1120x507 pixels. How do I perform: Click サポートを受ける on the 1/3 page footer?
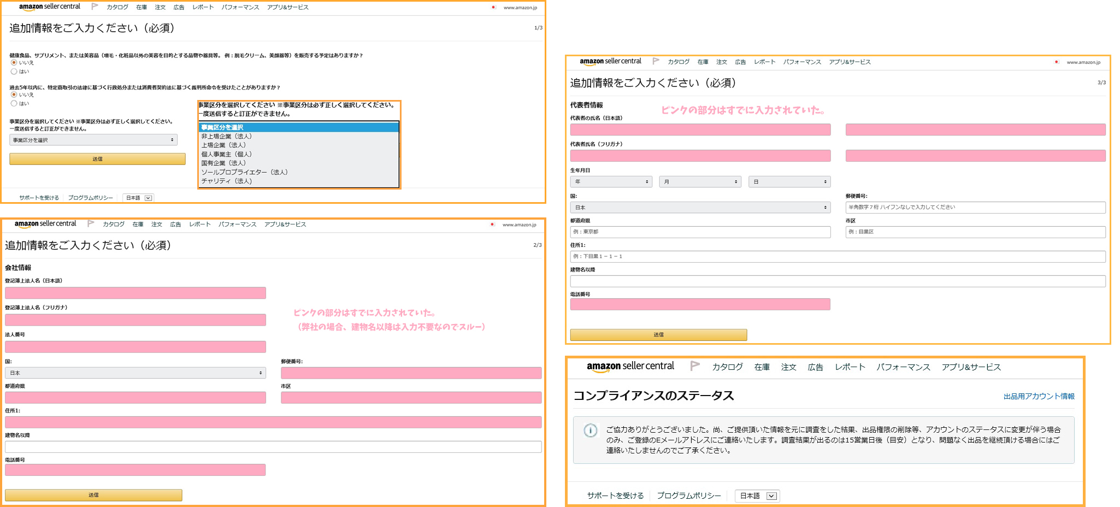point(39,198)
